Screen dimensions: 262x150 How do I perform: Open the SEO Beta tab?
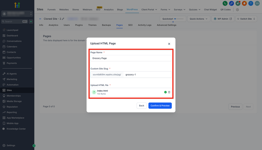click(98, 10)
